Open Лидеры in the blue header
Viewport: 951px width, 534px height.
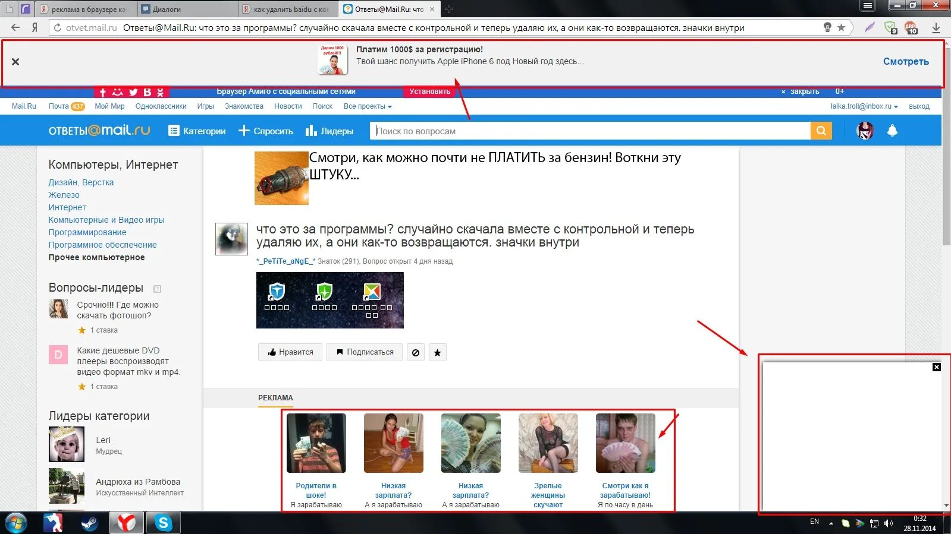[x=329, y=131]
